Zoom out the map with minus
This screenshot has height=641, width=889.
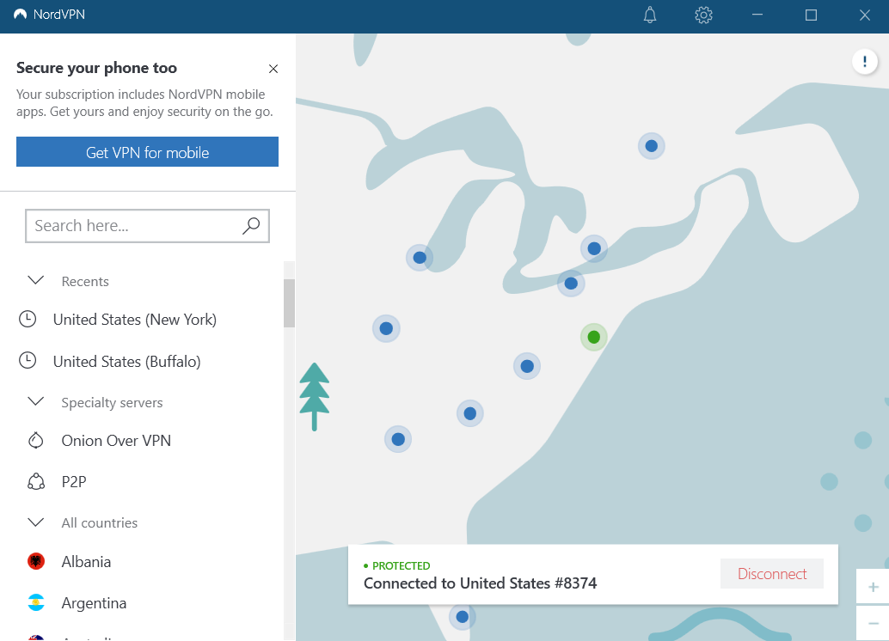(x=874, y=623)
